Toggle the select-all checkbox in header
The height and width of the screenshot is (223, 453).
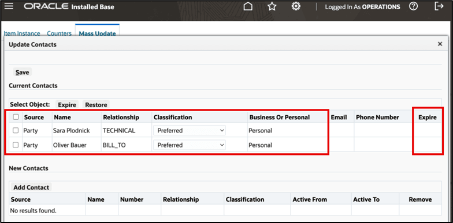click(x=16, y=117)
